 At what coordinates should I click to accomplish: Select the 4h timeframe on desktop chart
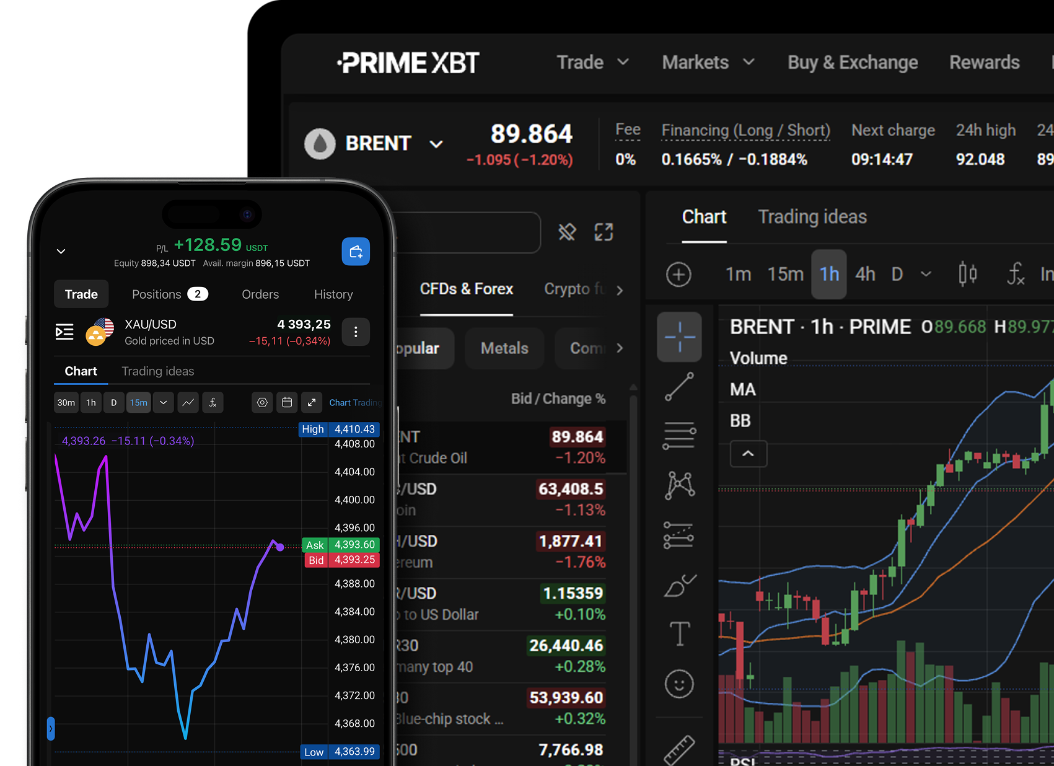(865, 274)
